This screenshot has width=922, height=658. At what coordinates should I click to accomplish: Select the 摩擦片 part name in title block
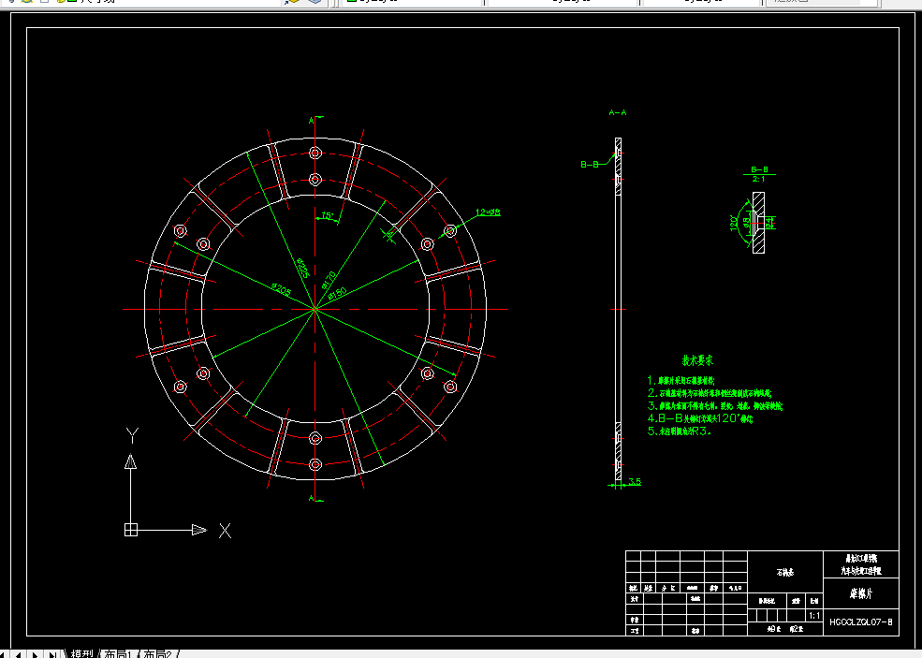(861, 593)
